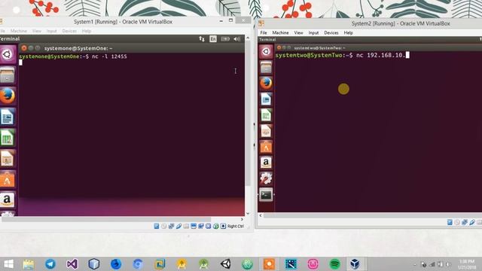Click display icon in System1 status bar
The height and width of the screenshot is (271, 482).
click(194, 226)
